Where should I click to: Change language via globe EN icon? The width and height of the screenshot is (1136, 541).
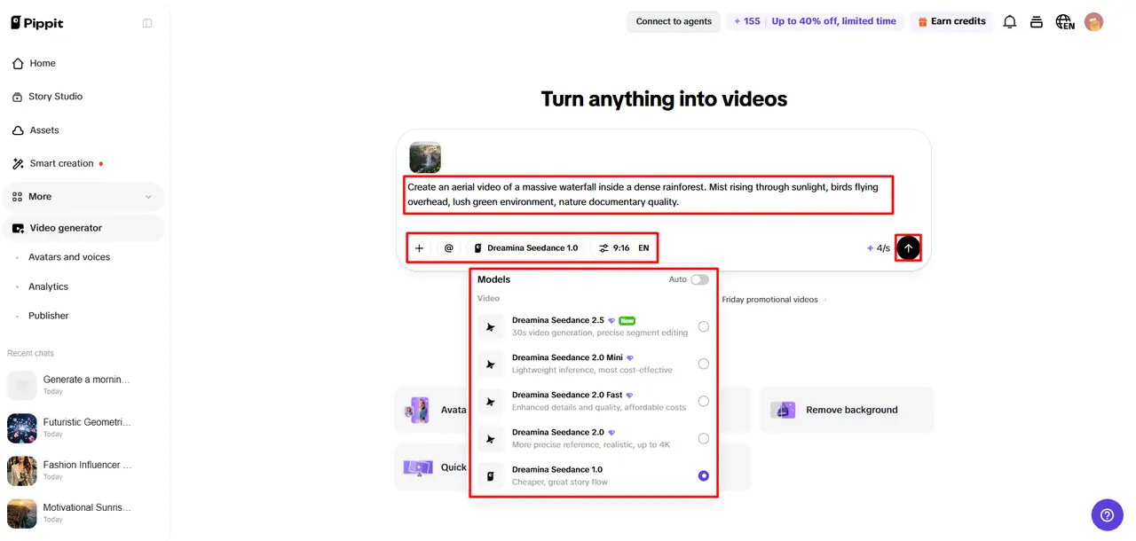click(x=1065, y=22)
